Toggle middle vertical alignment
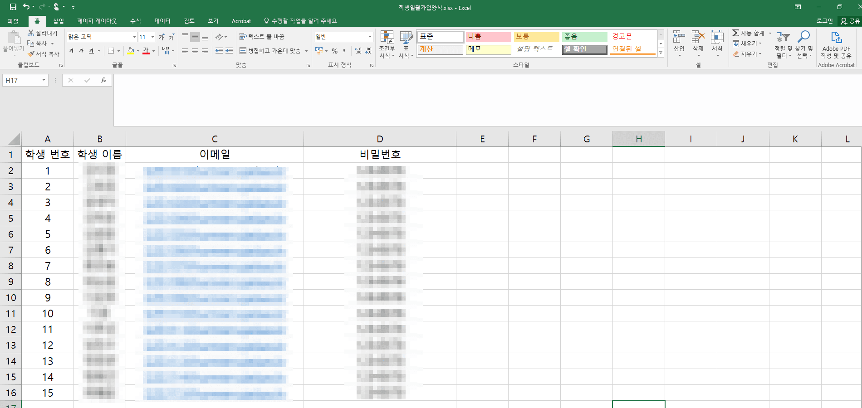The width and height of the screenshot is (862, 408). (195, 37)
